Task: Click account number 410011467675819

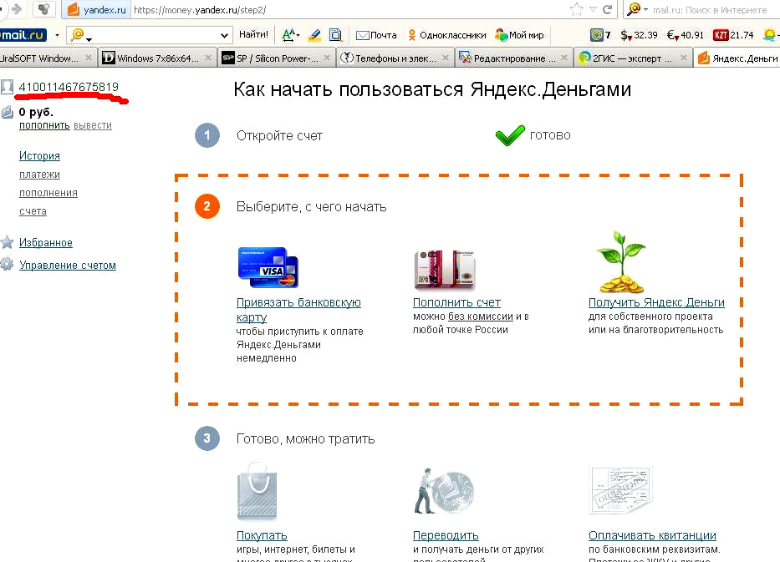Action: point(69,87)
